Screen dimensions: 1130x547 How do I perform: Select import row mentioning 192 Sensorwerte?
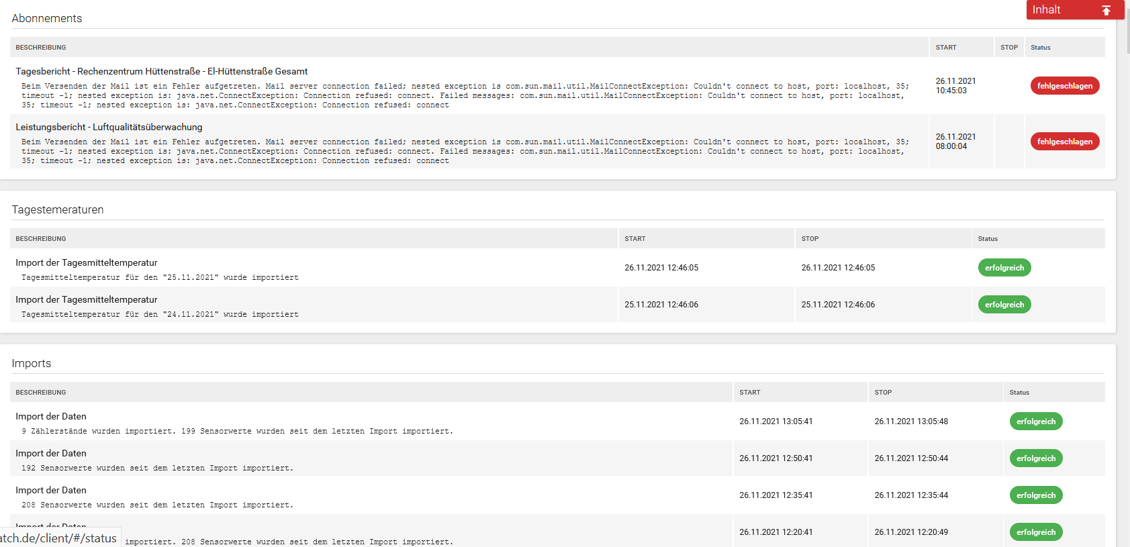(x=157, y=468)
